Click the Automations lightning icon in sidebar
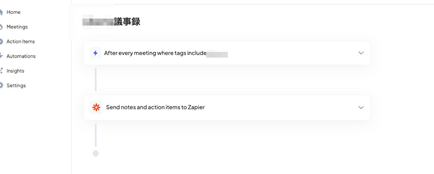Screen dimensions: 434x174 click(1, 56)
